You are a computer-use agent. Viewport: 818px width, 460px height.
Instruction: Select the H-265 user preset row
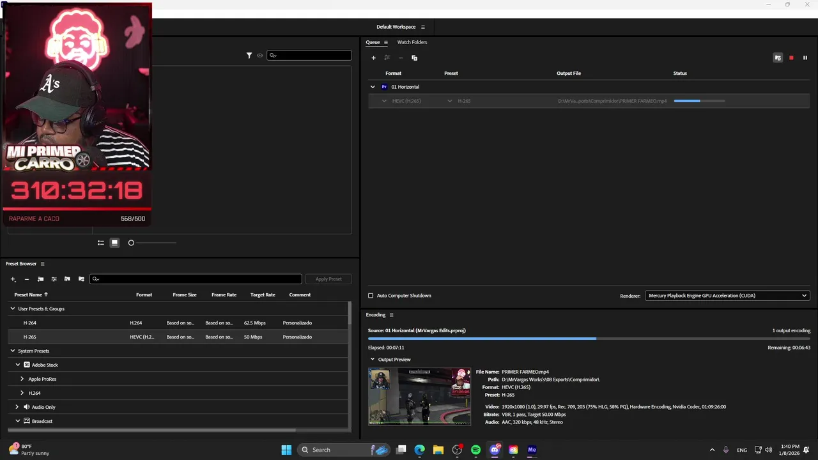(x=178, y=337)
